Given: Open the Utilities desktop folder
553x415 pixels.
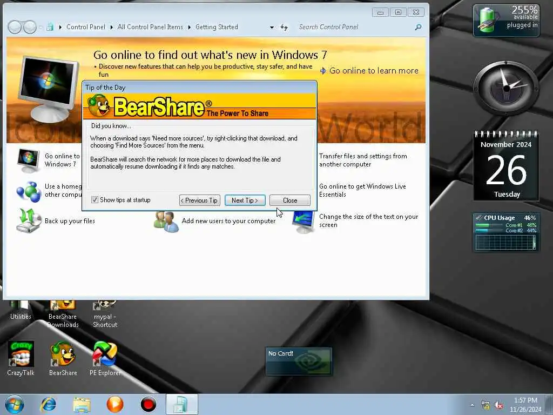Looking at the screenshot, I should tap(21, 311).
